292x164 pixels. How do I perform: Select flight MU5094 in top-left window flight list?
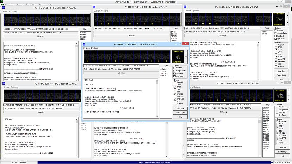tap(83, 37)
